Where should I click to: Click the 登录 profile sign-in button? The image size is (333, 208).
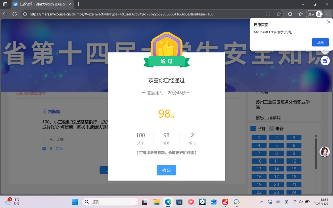[314, 14]
